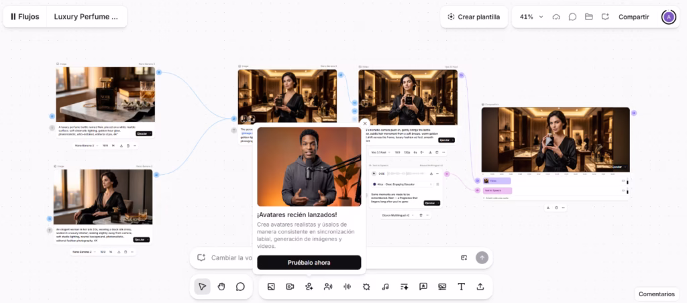Open perfume bottle image thumbnail
This screenshot has height=303, width=687.
click(105, 94)
